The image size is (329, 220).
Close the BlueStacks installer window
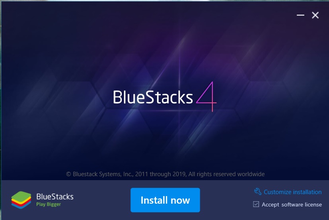[315, 15]
